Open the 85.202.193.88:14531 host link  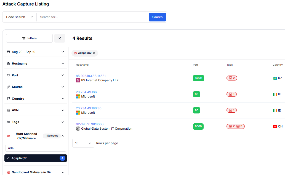pyautogui.click(x=90, y=76)
